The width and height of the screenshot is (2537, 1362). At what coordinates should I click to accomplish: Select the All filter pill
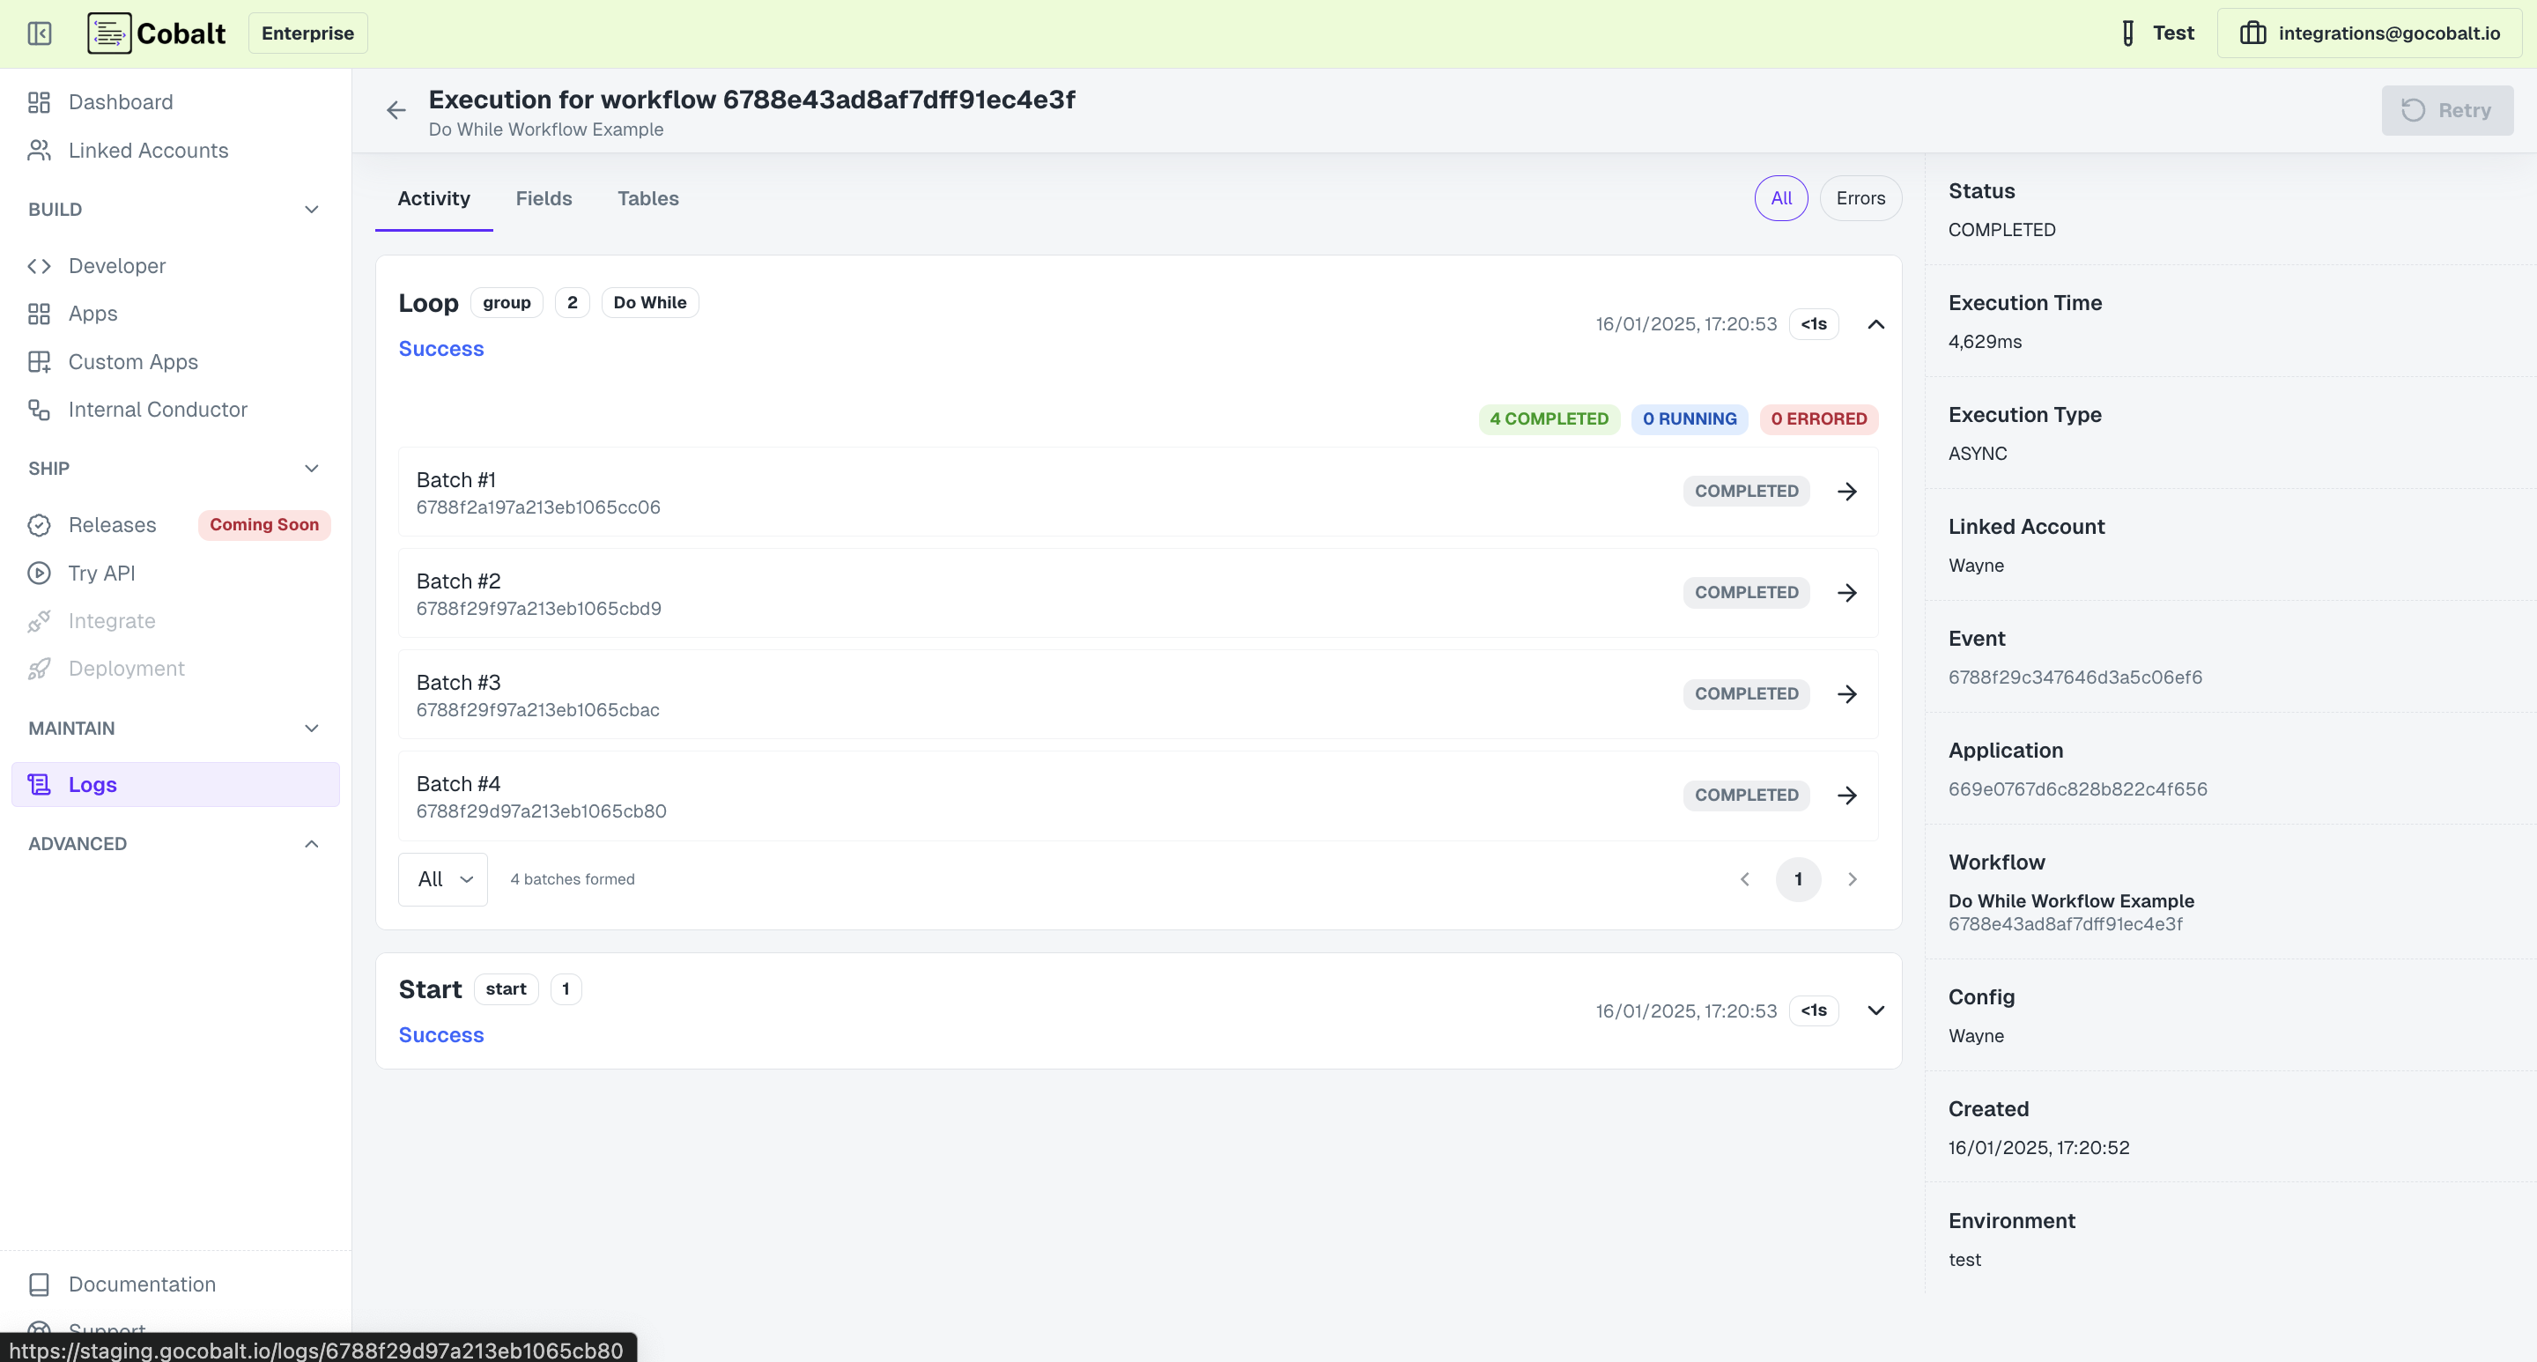[1780, 198]
